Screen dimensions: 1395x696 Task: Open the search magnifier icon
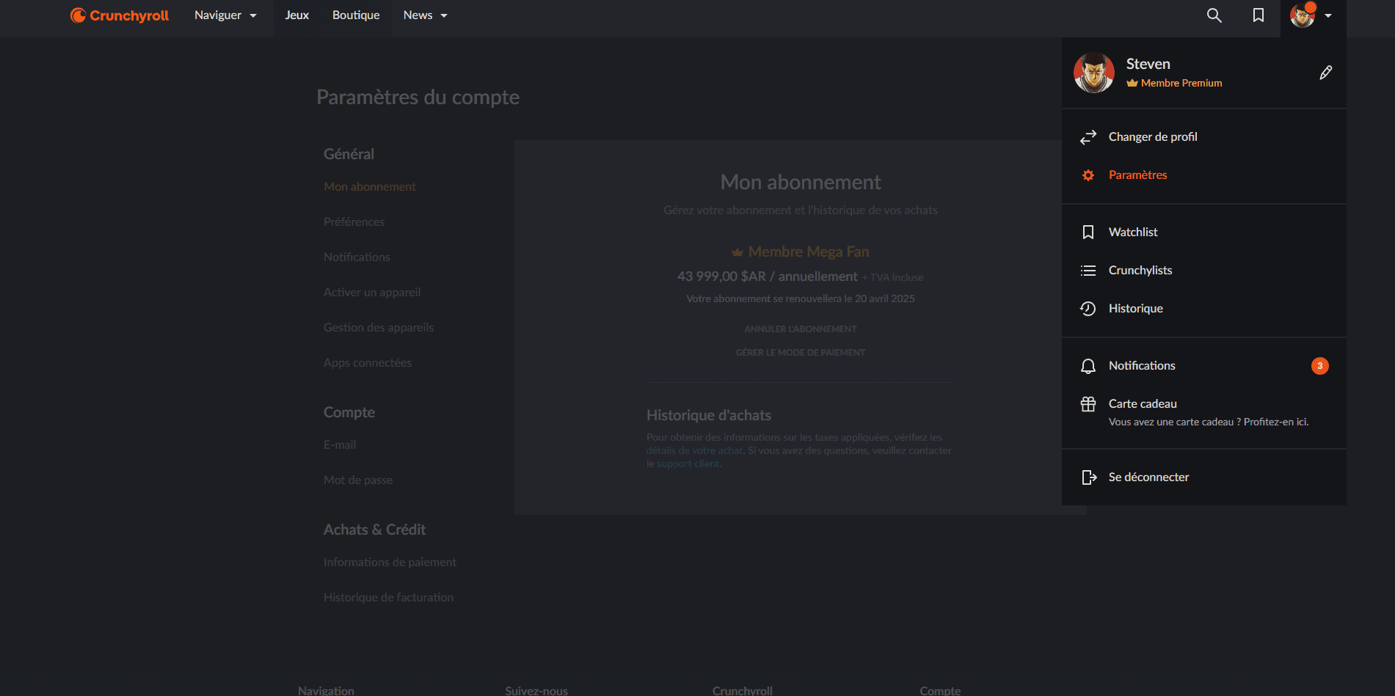point(1214,15)
